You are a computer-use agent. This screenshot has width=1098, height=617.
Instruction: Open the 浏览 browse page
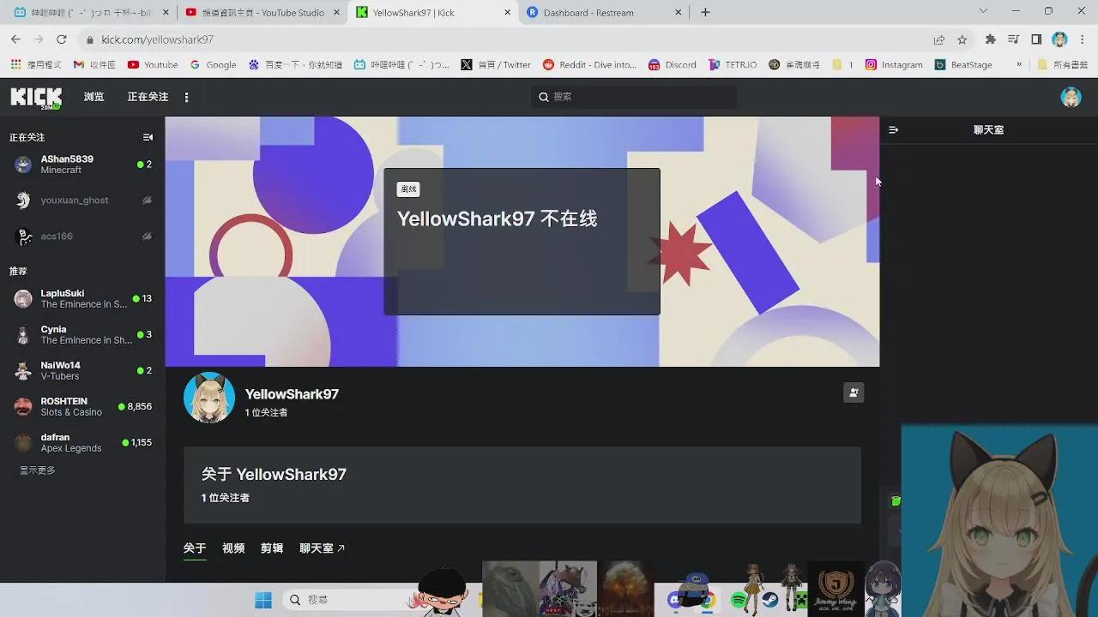click(x=94, y=97)
